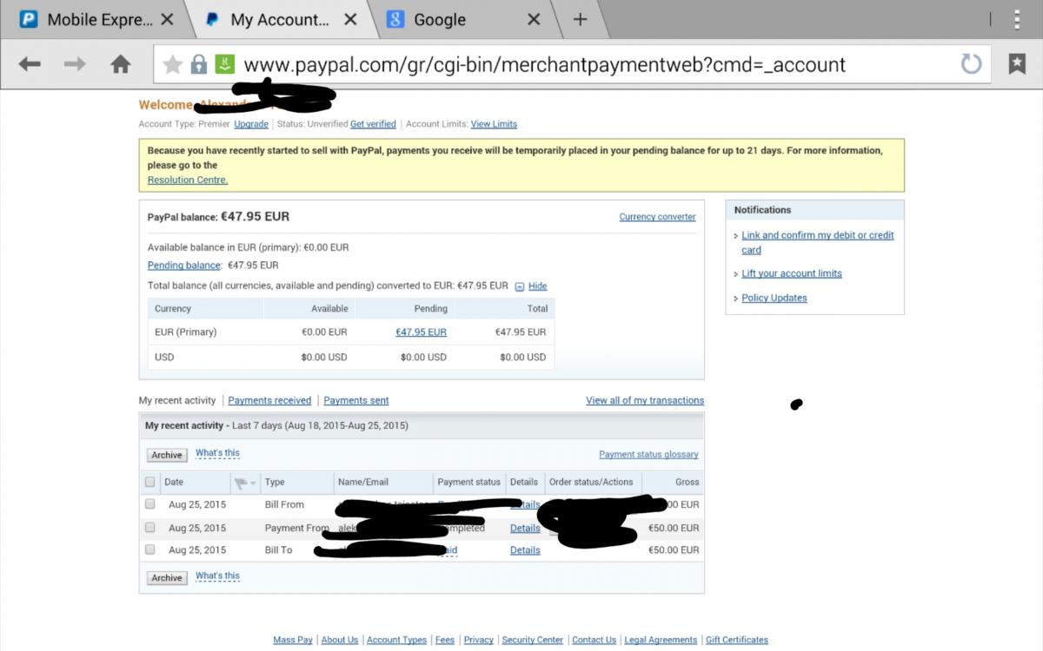Click the PayPal URL address bar
Viewport: 1043px width, 651px height.
(543, 64)
